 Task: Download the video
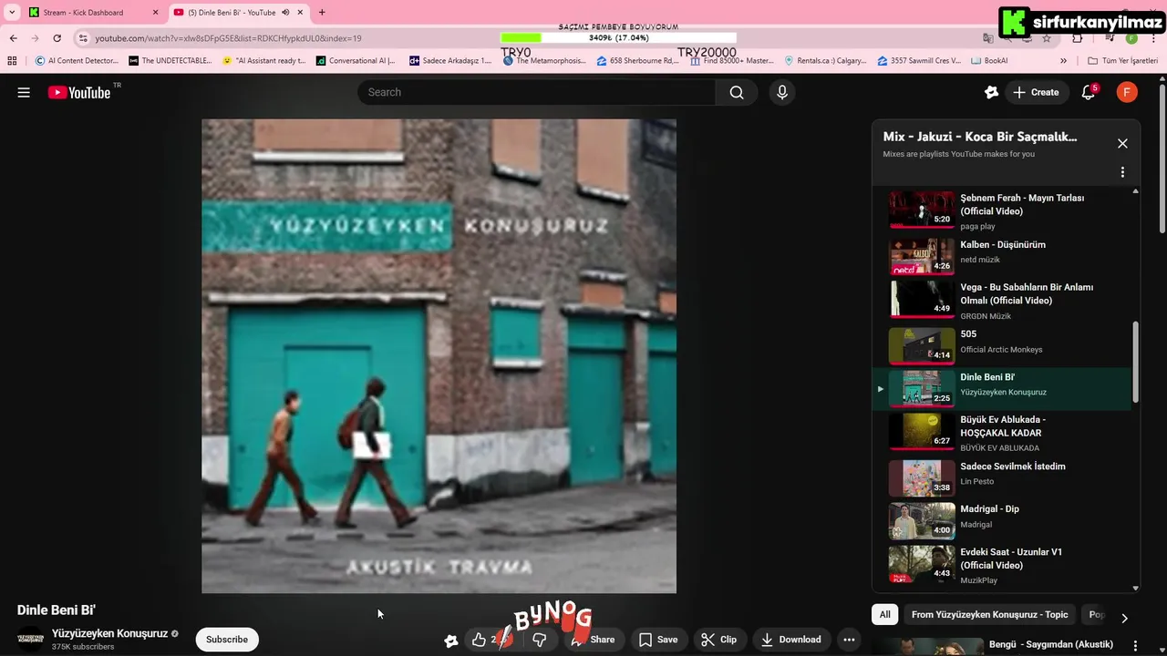tap(791, 640)
